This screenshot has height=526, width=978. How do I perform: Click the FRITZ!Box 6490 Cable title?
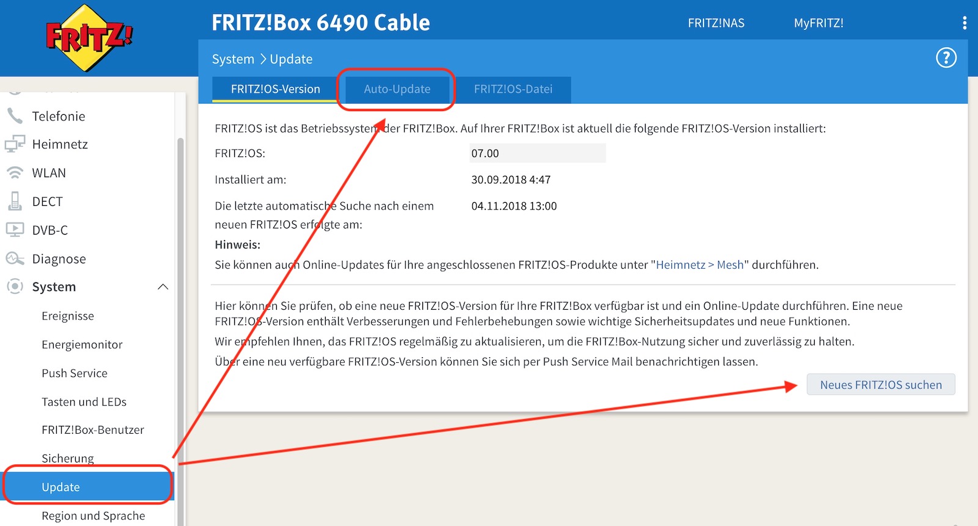pyautogui.click(x=321, y=23)
